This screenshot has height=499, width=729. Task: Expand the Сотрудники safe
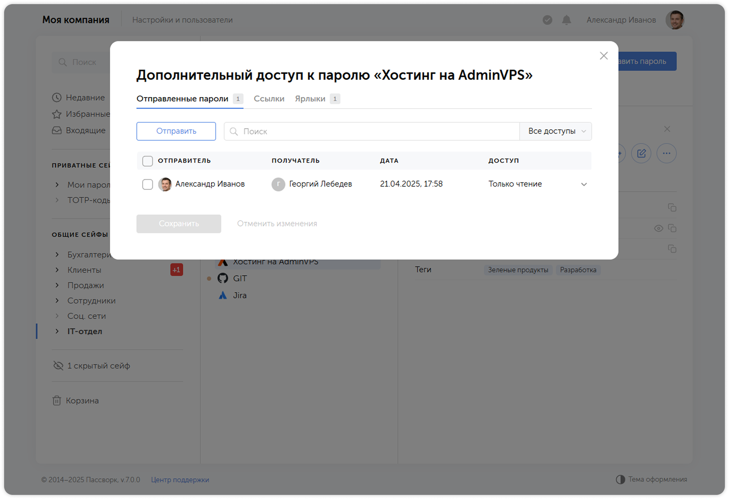[x=57, y=301]
